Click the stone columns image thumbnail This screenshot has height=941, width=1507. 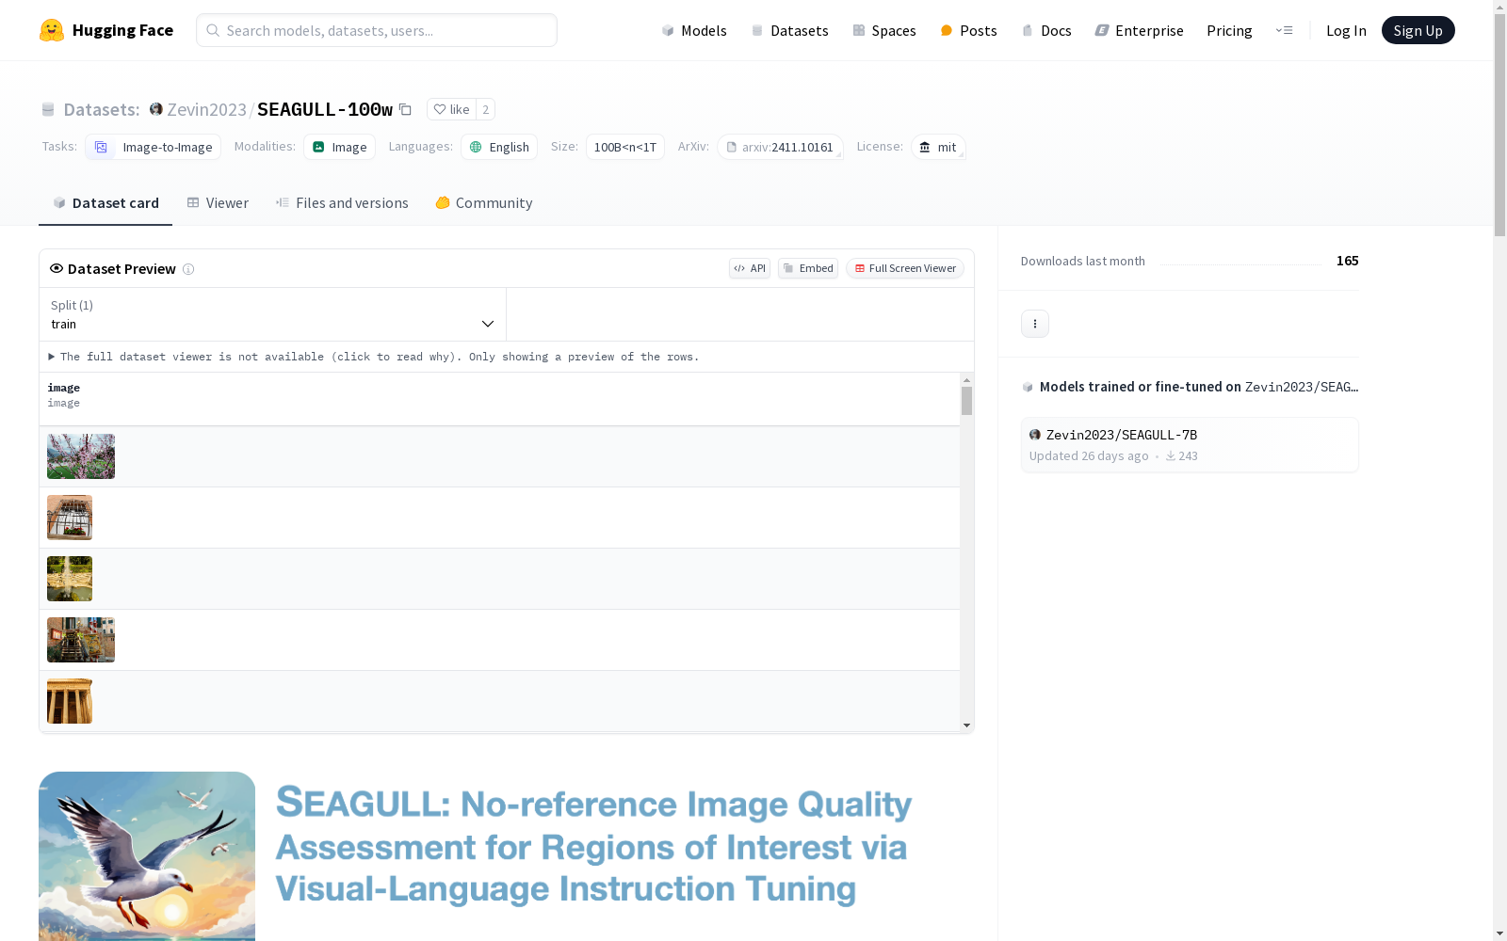(x=70, y=701)
